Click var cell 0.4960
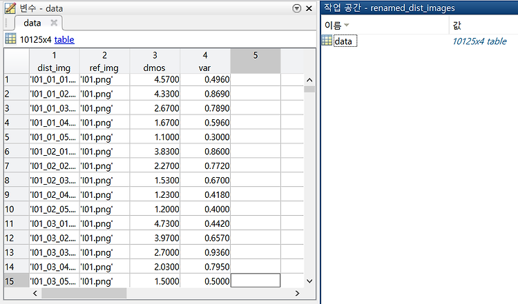Image resolution: width=518 pixels, height=304 pixels. point(205,79)
